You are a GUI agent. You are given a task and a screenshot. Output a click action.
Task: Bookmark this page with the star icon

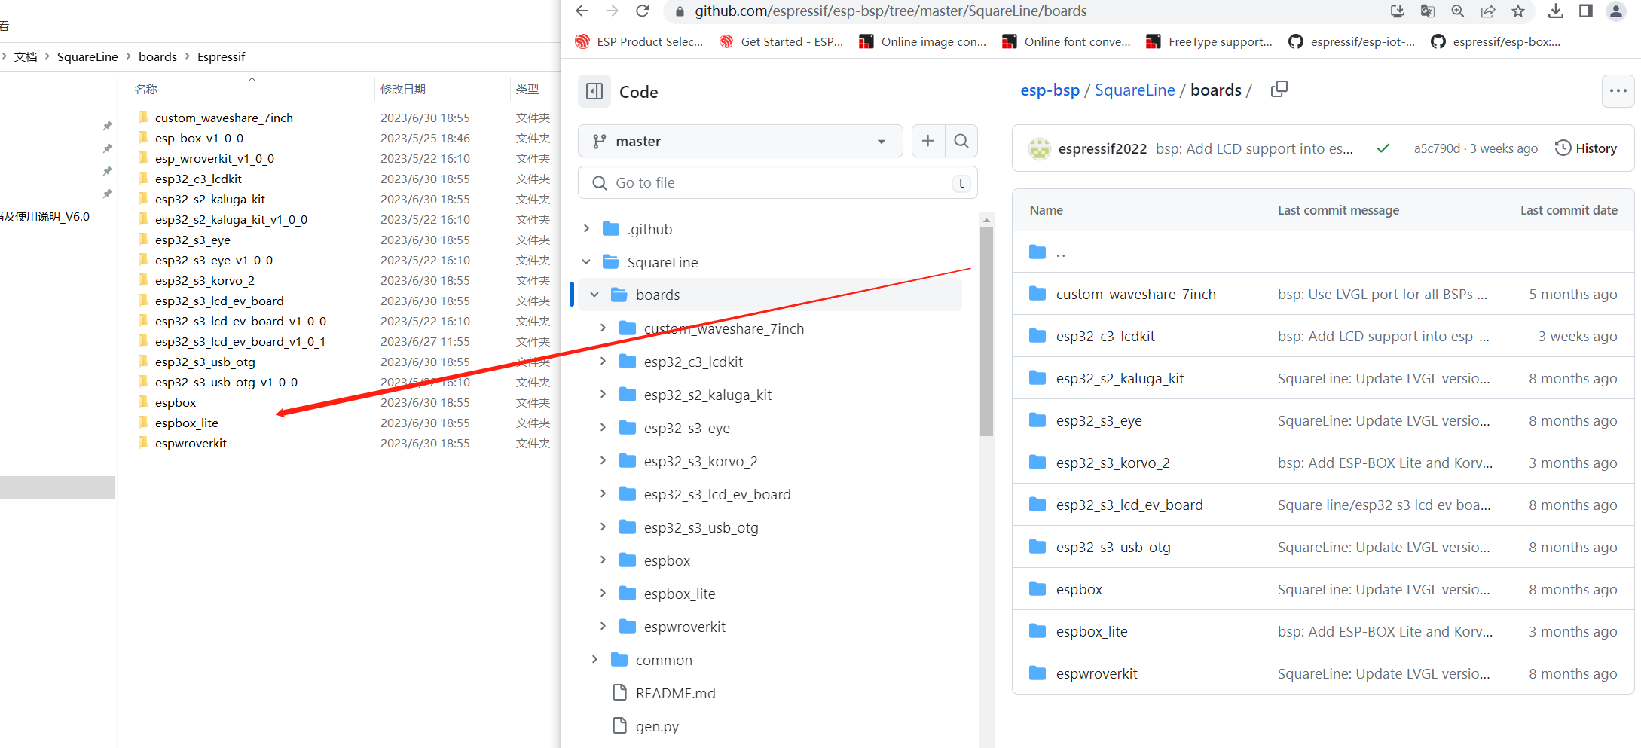click(x=1517, y=11)
